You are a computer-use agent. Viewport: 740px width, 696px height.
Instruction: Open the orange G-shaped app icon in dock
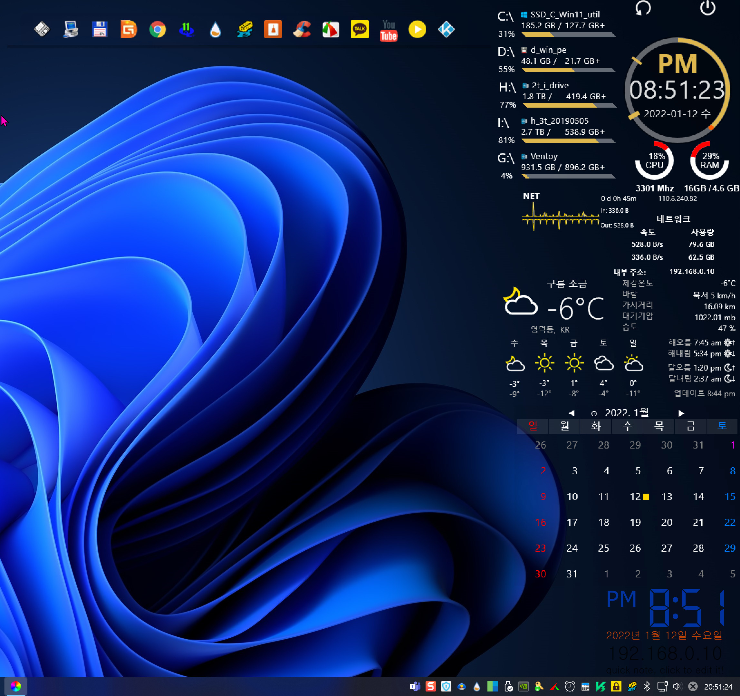[x=129, y=29]
